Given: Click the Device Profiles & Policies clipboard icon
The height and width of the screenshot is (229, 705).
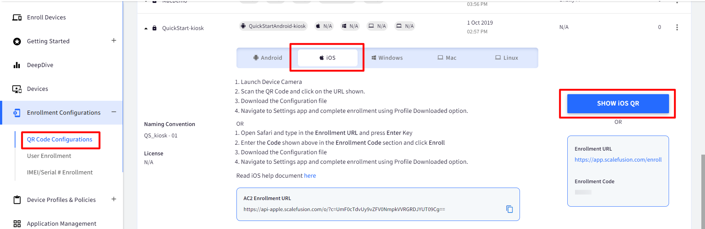Looking at the screenshot, I should pyautogui.click(x=17, y=200).
